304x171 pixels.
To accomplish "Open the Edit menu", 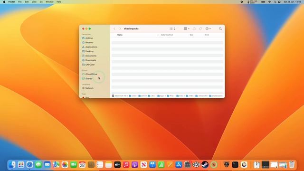I will point(27,2).
